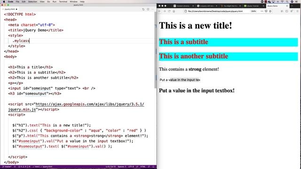This screenshot has height=169, width=301.
Task: Click the Firefox Home button
Action: click(x=174, y=11)
